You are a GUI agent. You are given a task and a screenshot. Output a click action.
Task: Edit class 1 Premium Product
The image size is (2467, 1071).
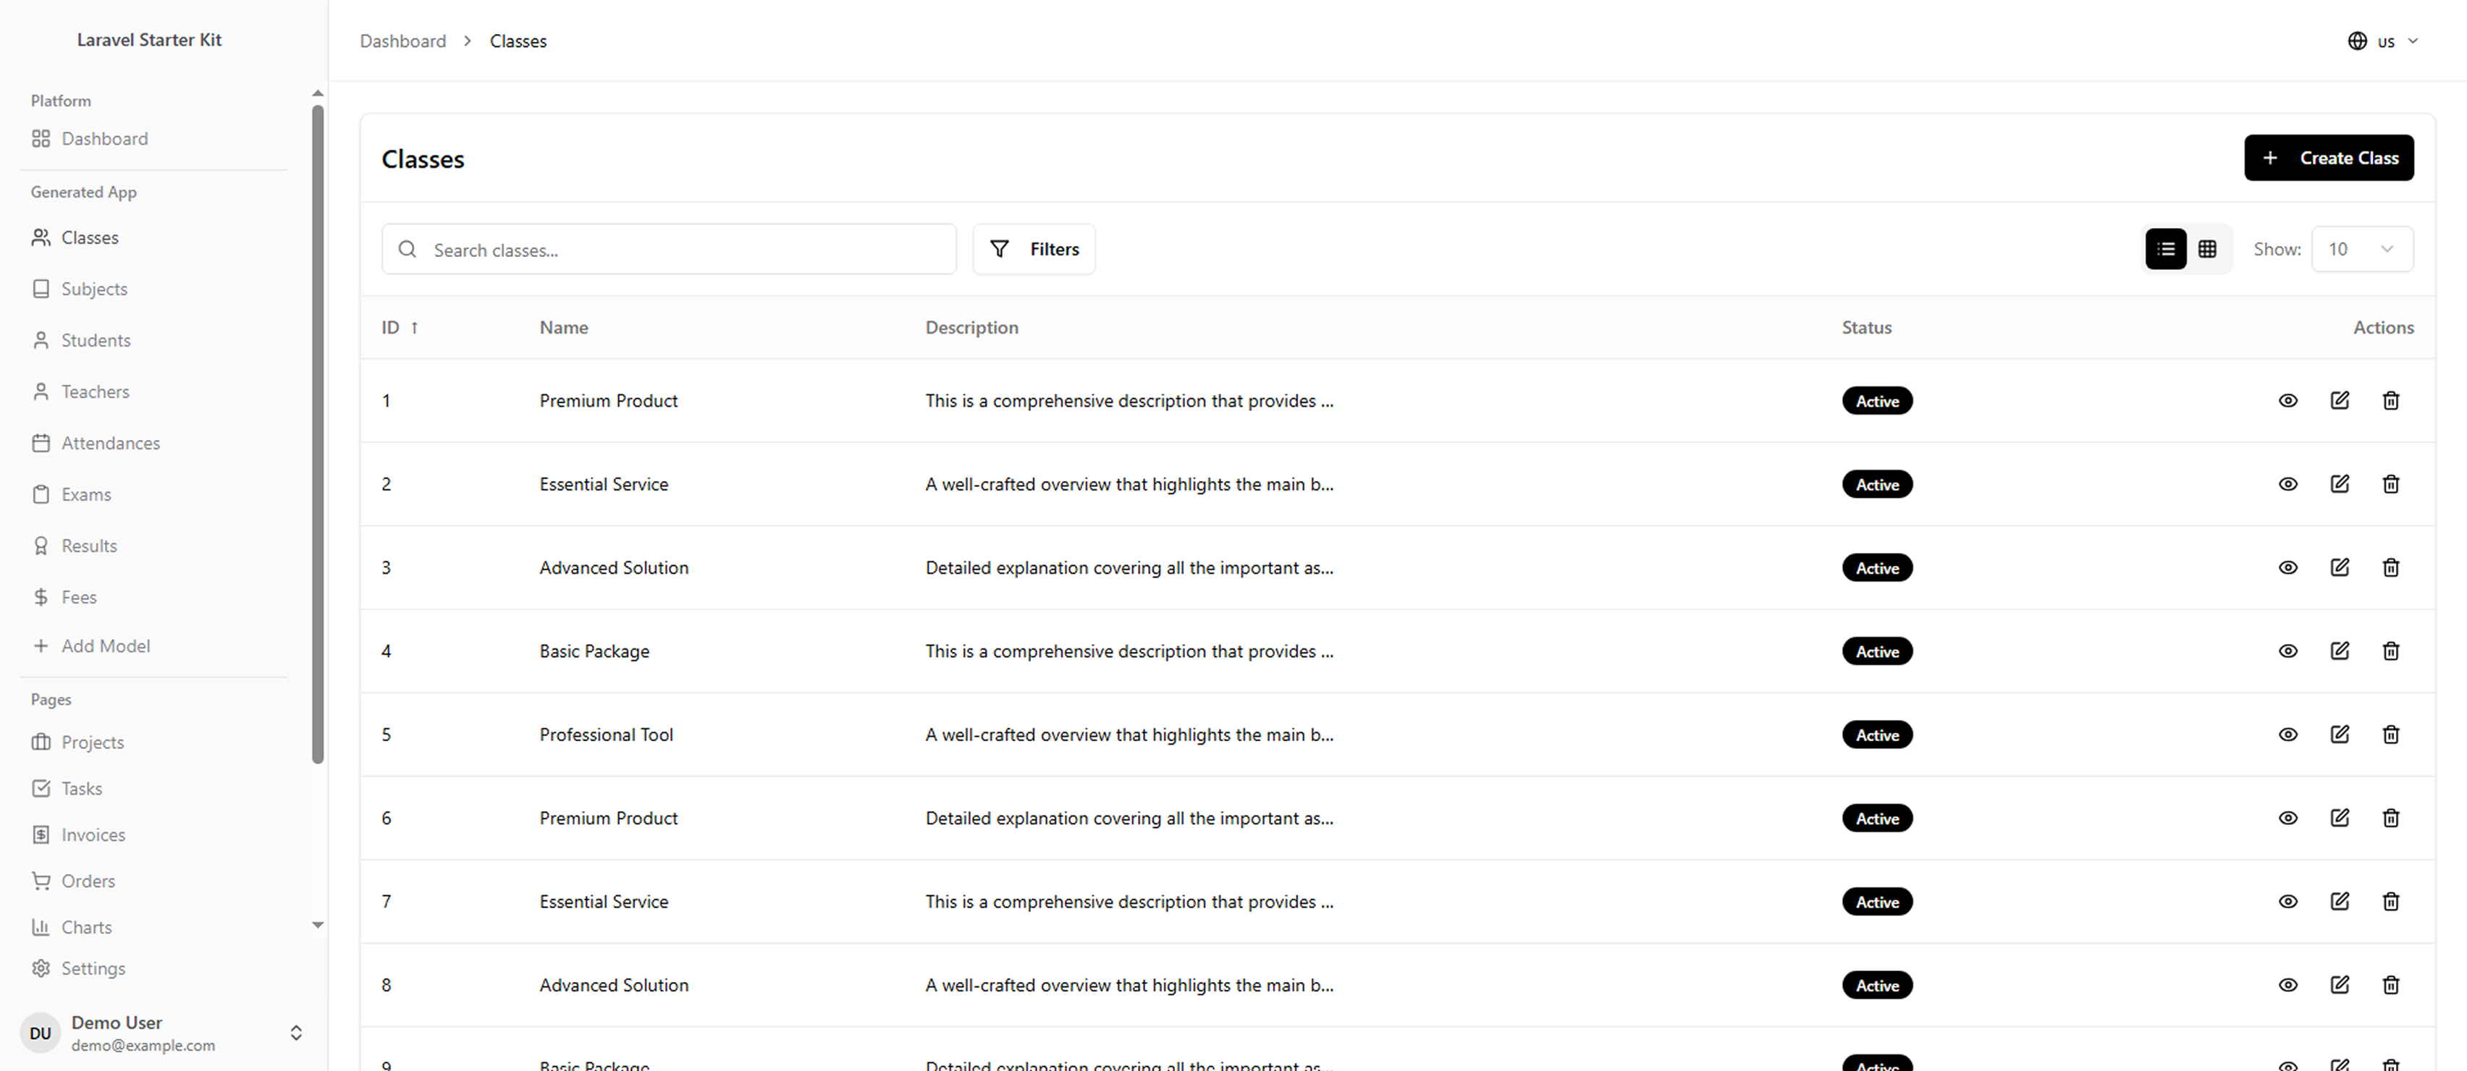(2340, 400)
